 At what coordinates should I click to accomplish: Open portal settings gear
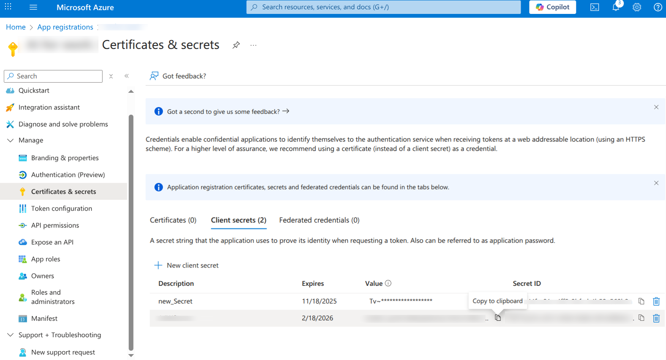point(637,7)
